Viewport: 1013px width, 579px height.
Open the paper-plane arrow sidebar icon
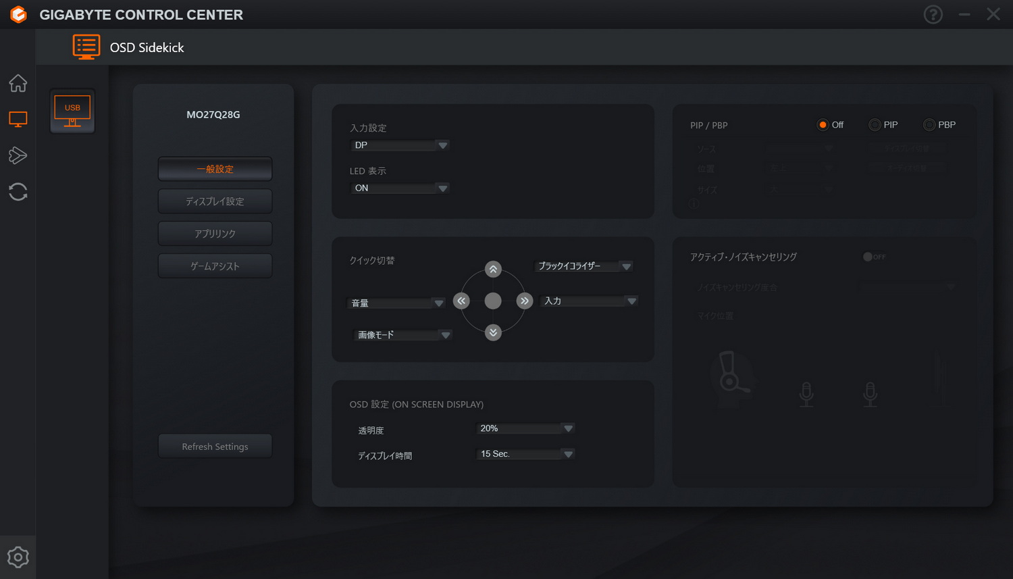18,155
